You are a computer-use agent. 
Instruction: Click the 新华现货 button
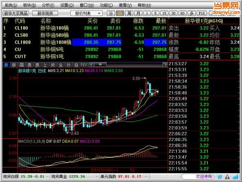45,13
